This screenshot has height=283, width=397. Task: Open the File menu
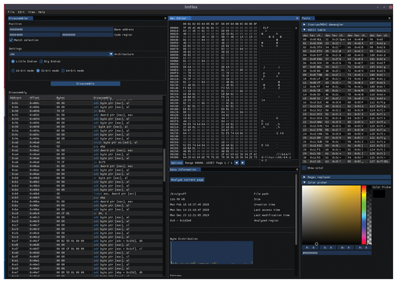click(x=11, y=12)
